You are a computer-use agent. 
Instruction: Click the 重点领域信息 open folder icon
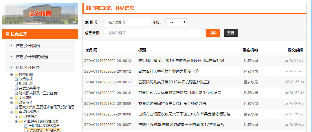[x=16, y=112]
